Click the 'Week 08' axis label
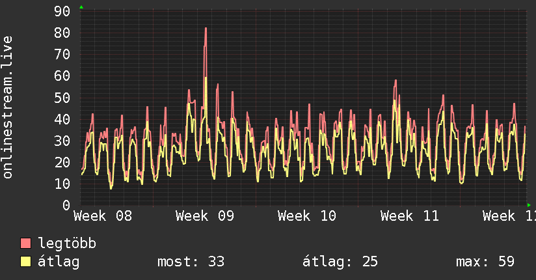536x280 pixels. pos(103,216)
